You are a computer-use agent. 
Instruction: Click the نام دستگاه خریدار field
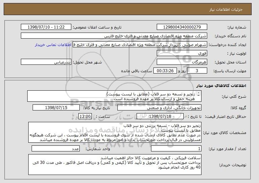pos(114,36)
